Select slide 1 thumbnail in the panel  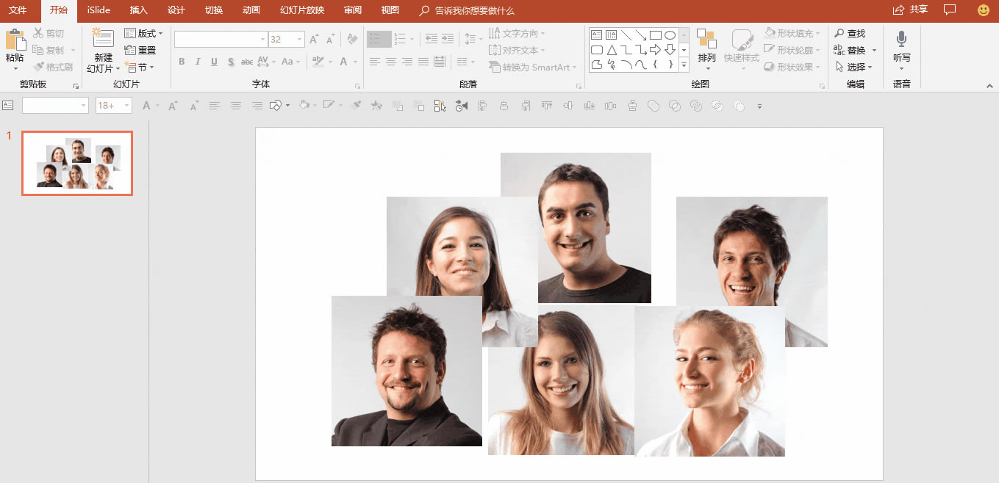click(x=77, y=162)
